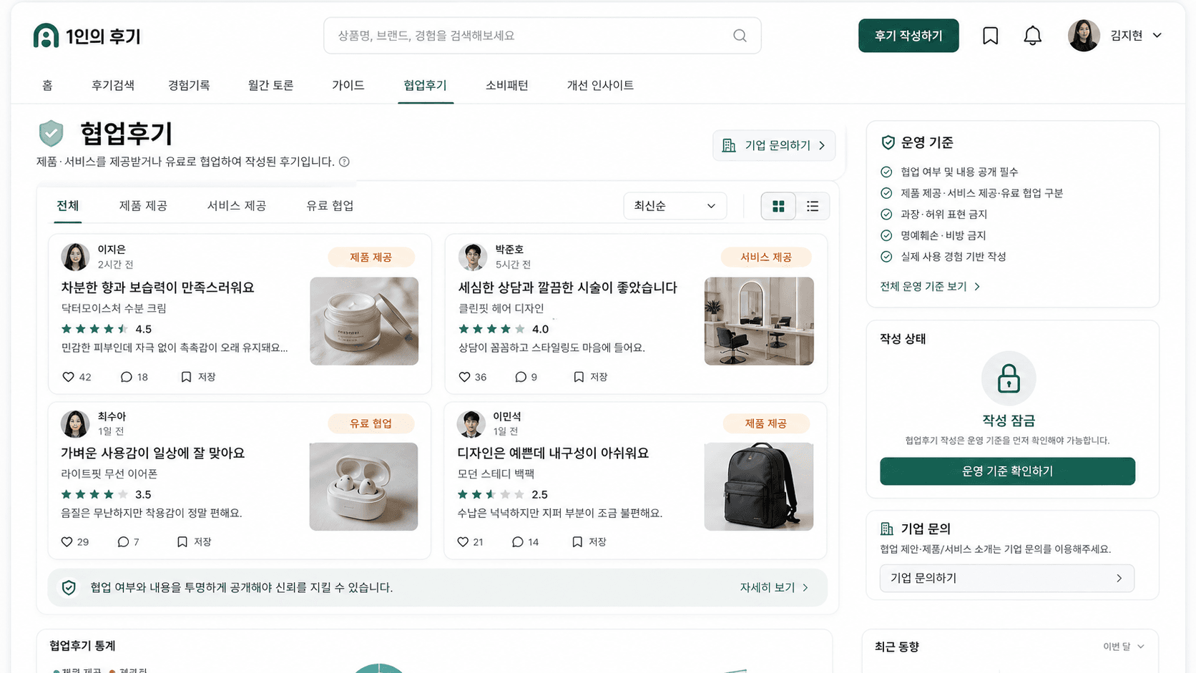Open the 개선 인사이트 nav tab
The width and height of the screenshot is (1196, 673).
(x=600, y=85)
